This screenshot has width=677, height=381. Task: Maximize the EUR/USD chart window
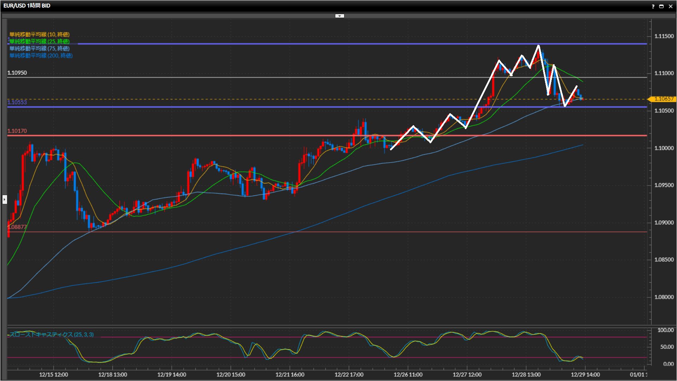pyautogui.click(x=661, y=6)
